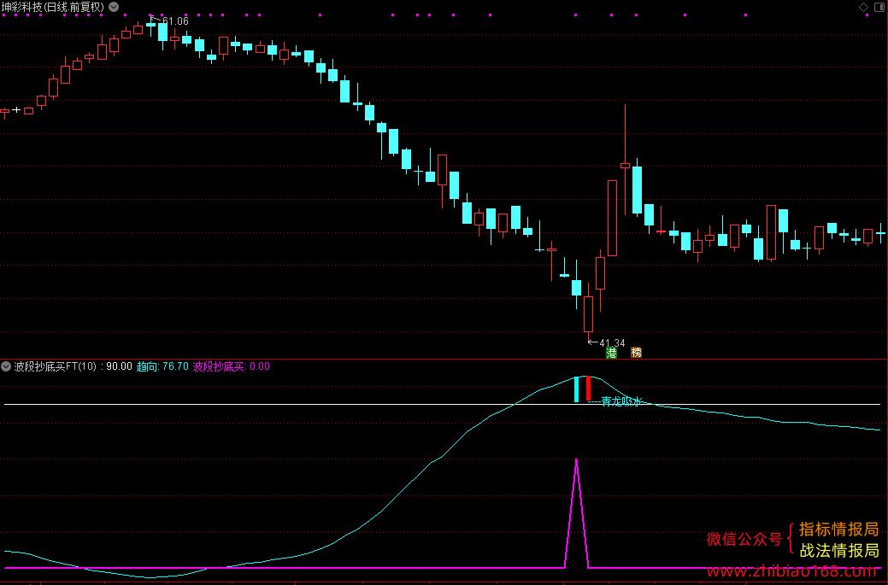Click the 青龙吸水 signal label
This screenshot has height=585, width=888.
click(621, 401)
